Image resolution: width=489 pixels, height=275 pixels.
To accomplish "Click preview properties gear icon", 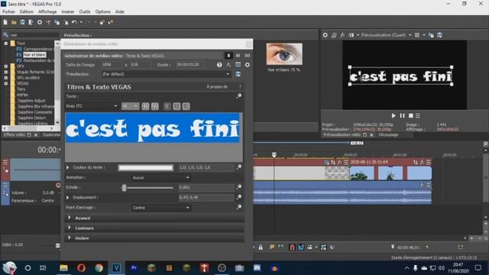I will [325, 35].
